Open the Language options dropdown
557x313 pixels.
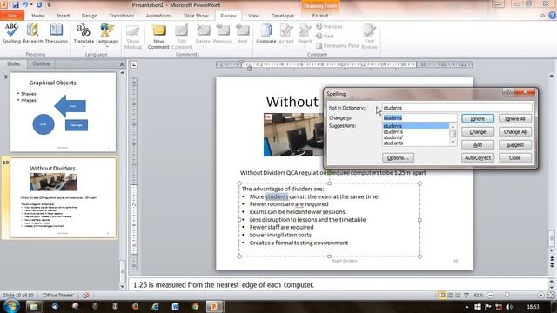(x=107, y=36)
